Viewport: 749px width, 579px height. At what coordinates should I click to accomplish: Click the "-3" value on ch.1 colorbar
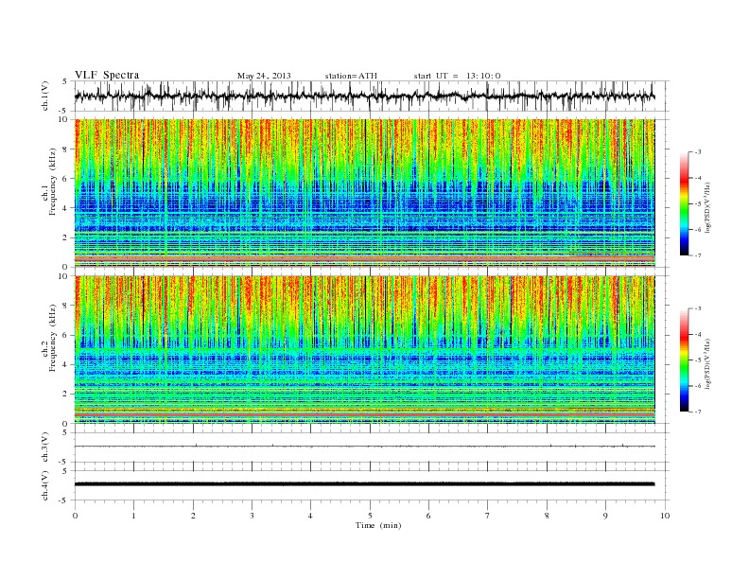(x=698, y=152)
